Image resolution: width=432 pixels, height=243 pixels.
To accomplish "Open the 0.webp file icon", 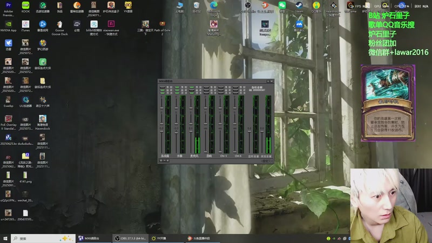I will click(8, 102).
